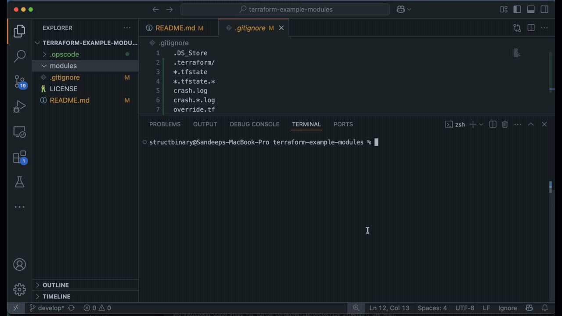
Task: Expand the .opscode folder
Action: click(86, 54)
